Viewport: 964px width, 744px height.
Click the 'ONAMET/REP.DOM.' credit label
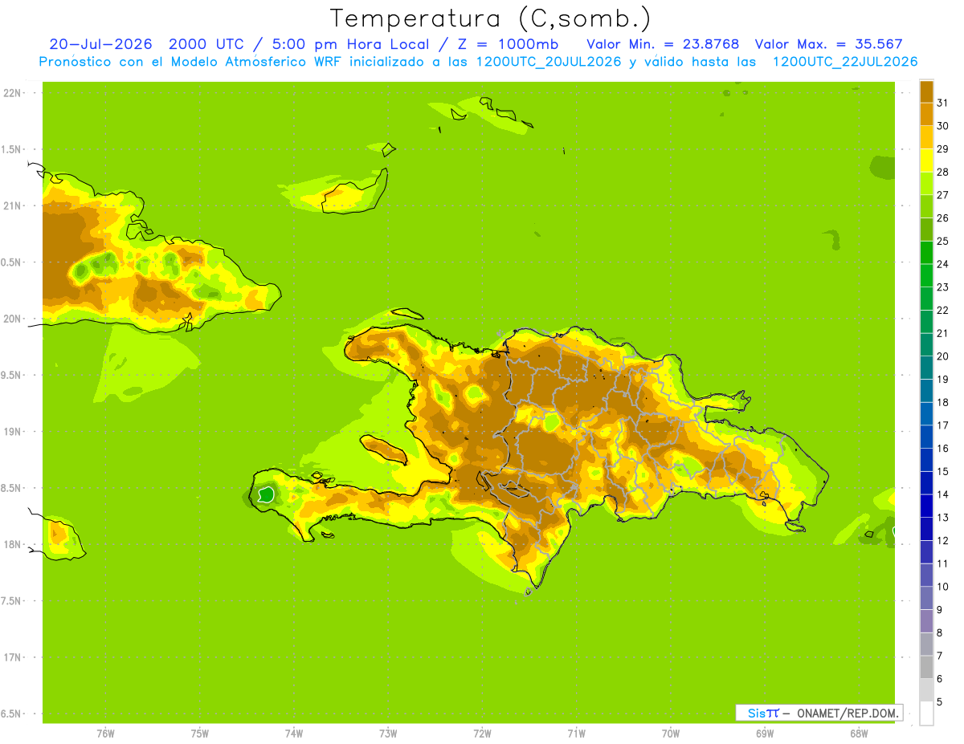pyautogui.click(x=848, y=713)
